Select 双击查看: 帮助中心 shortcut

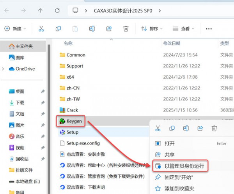click(105, 165)
